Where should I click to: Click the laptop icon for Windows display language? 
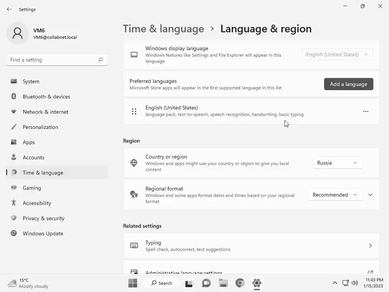click(x=134, y=55)
